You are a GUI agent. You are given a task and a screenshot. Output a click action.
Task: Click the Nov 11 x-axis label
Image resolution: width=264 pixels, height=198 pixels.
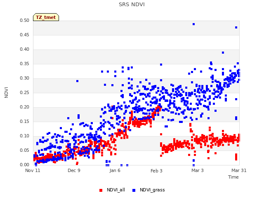33,170
